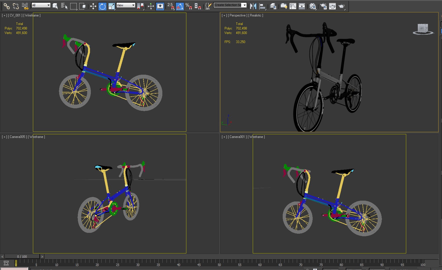The width and height of the screenshot is (442, 270).
Task: Toggle Spinner Snap button
Action: pyautogui.click(x=198, y=6)
